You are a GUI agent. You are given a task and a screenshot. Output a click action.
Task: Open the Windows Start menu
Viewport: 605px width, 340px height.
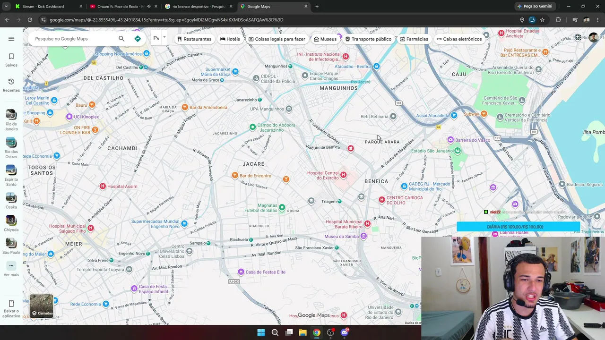point(261,332)
